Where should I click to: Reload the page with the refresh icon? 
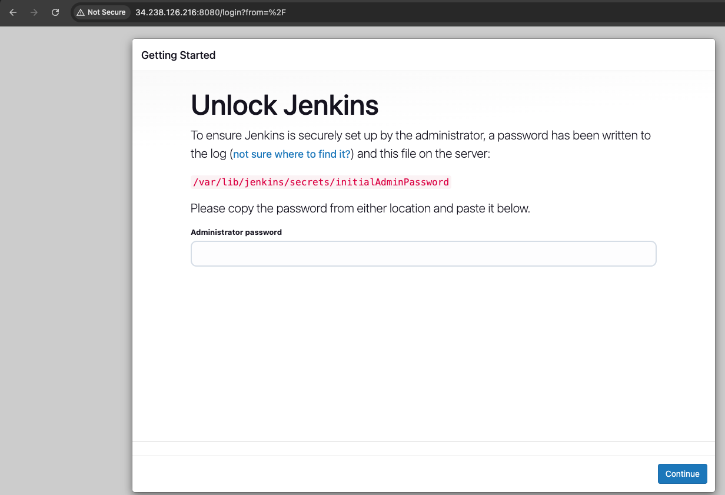coord(55,12)
